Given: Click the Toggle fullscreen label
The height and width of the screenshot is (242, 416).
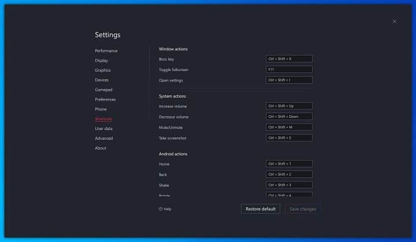Looking at the screenshot, I should pos(173,70).
